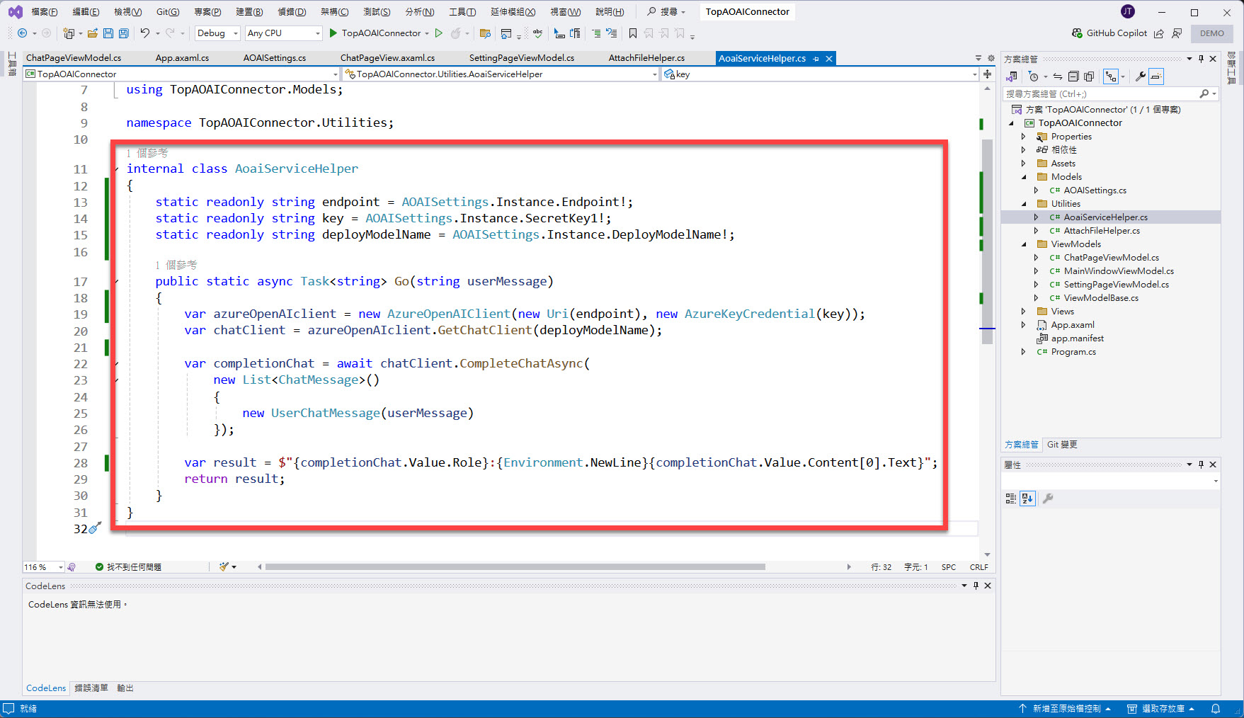Click the Save All icon

point(123,33)
